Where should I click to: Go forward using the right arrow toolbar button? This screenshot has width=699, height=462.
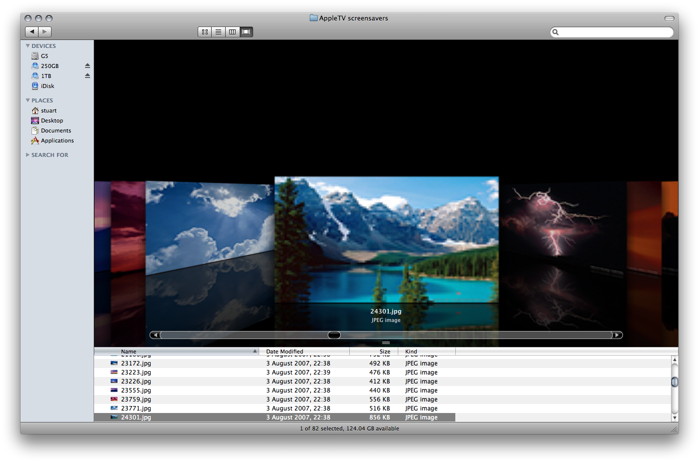(45, 32)
